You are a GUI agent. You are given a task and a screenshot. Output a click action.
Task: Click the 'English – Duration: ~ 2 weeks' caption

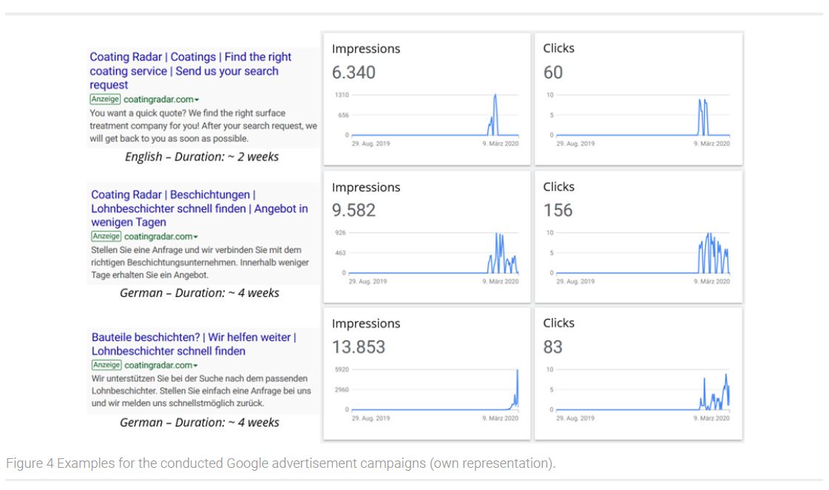[x=201, y=157]
